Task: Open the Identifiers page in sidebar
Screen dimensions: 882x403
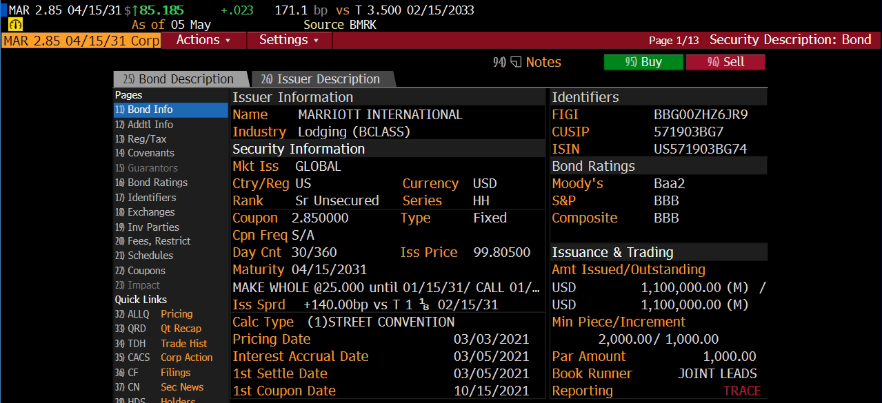Action: [146, 197]
